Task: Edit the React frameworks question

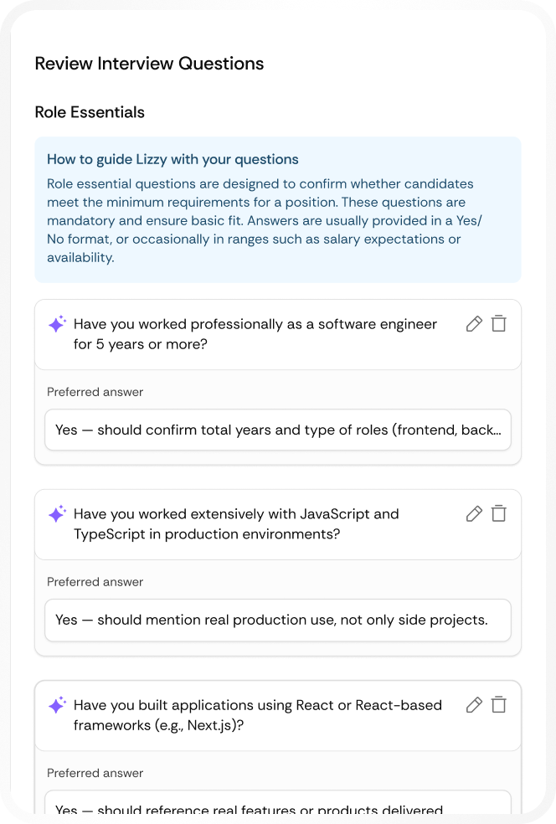Action: tap(474, 704)
